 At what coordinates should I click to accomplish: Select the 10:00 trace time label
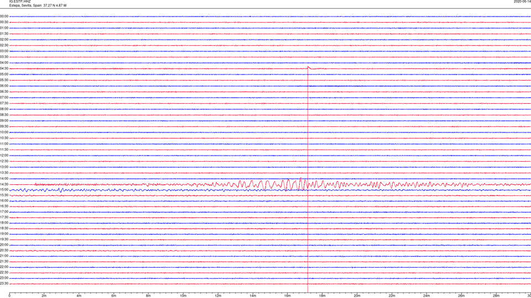(4, 132)
